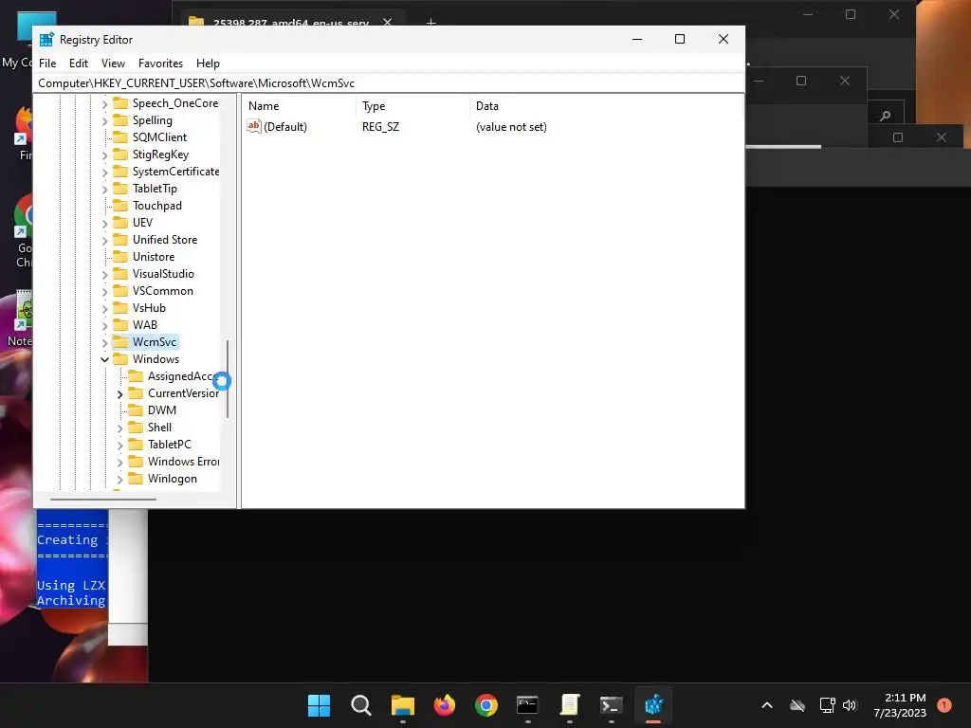The image size is (971, 728).
Task: Open the volume tray icon
Action: (x=850, y=705)
